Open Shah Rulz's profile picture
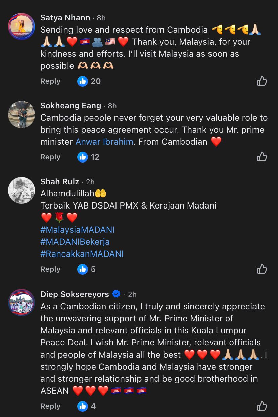The height and width of the screenshot is (417, 278). (x=21, y=190)
